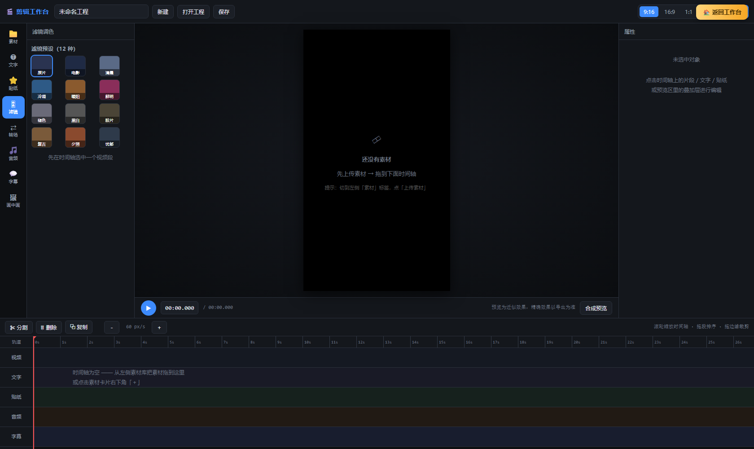Apply the 清晨 morning filter preset

tap(110, 66)
